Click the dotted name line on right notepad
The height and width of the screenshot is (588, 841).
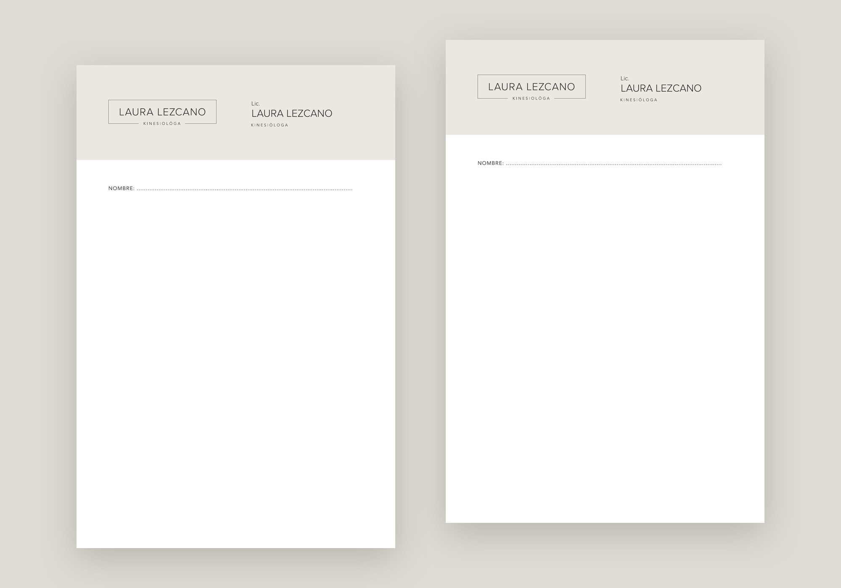point(614,165)
